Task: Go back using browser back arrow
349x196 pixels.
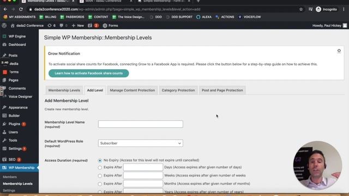Action: (x=5, y=9)
